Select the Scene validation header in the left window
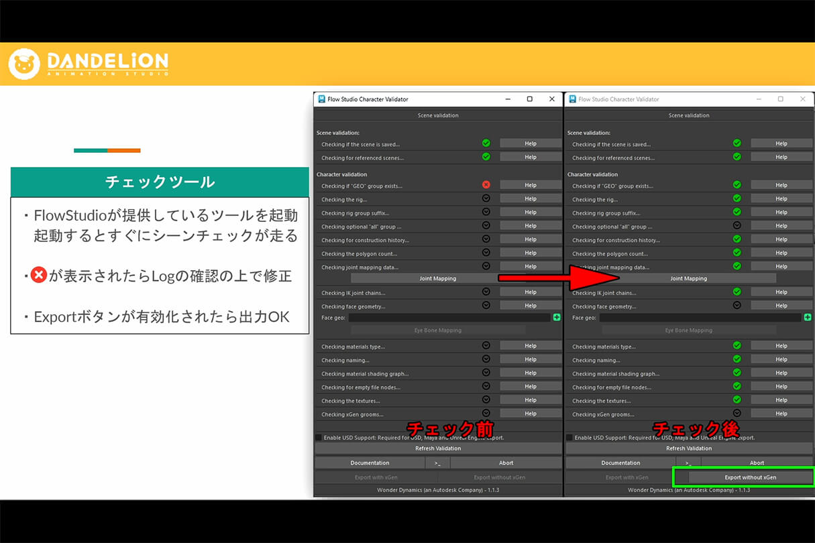The image size is (815, 543). coord(437,115)
